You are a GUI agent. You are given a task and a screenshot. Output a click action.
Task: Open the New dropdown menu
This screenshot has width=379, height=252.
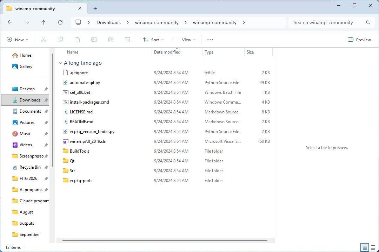[x=18, y=40]
